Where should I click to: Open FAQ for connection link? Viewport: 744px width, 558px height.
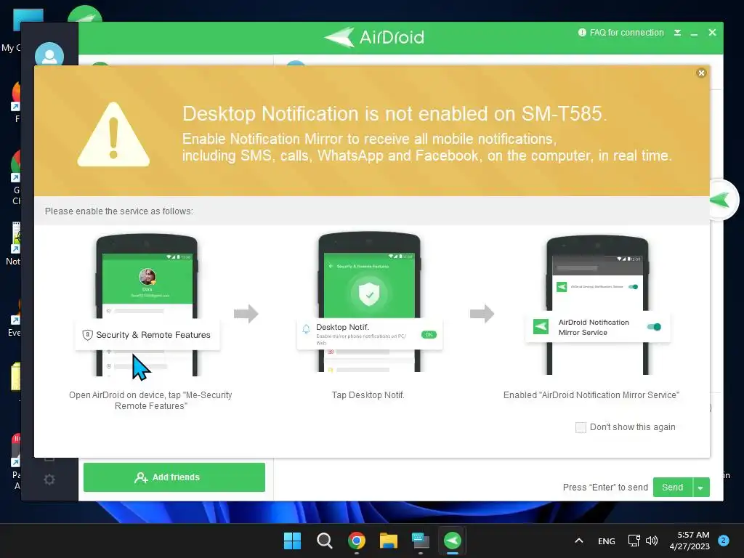pyautogui.click(x=621, y=33)
